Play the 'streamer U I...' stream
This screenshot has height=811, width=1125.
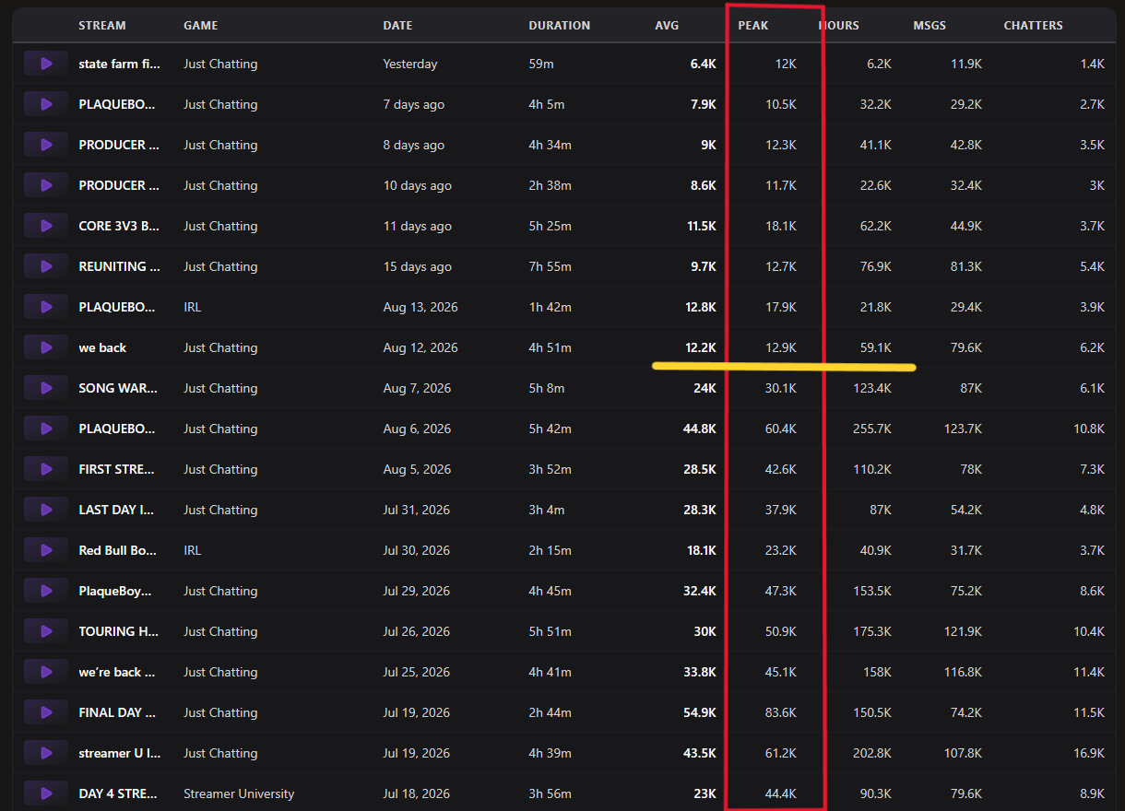[x=46, y=753]
